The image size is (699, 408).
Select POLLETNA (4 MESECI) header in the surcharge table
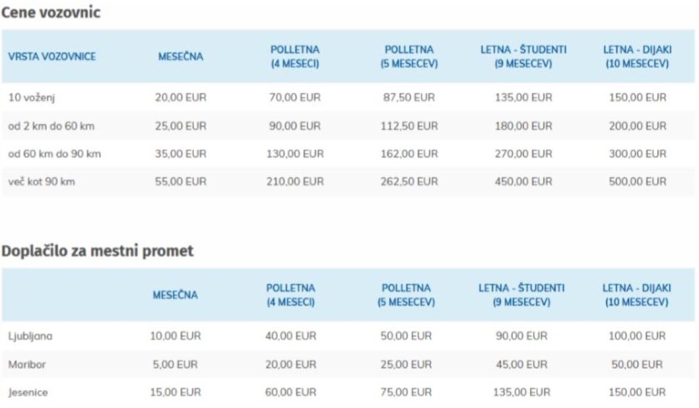tap(291, 295)
